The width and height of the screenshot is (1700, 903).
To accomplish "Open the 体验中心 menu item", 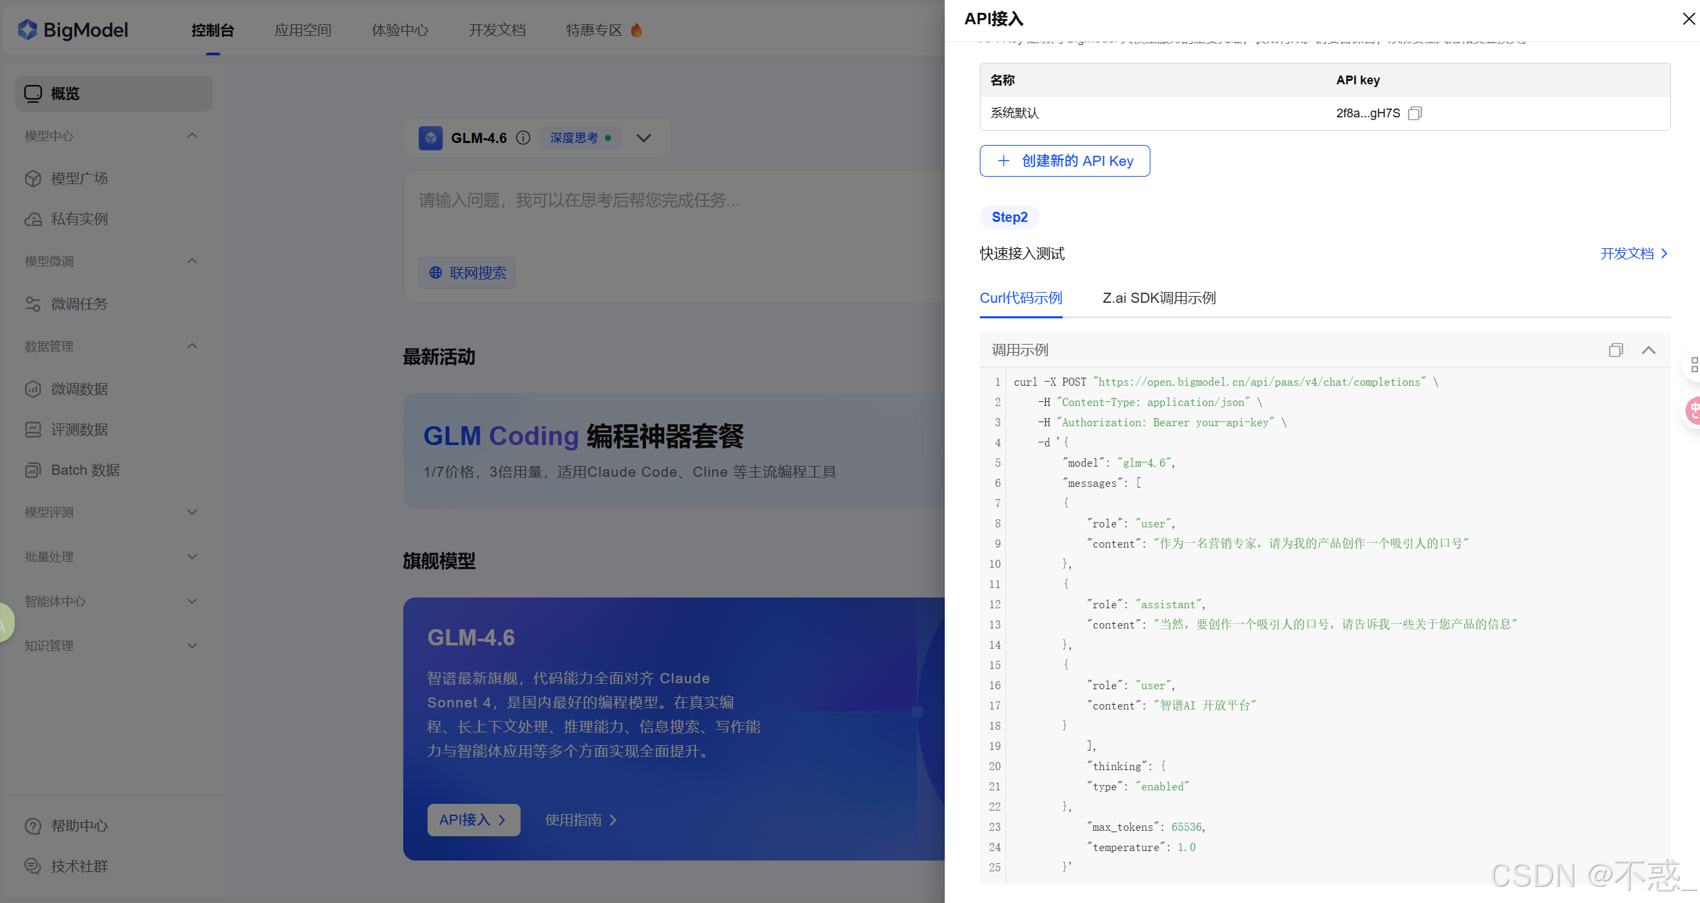I will click(x=400, y=30).
